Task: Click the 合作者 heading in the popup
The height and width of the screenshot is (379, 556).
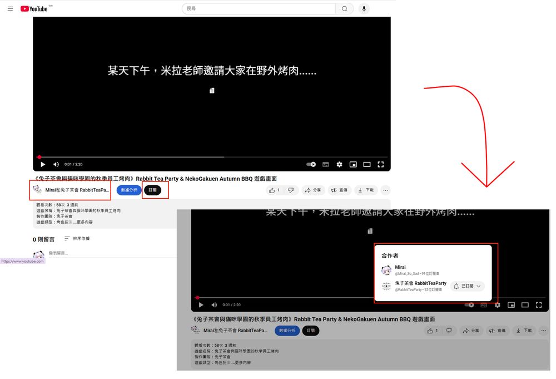Action: [390, 255]
